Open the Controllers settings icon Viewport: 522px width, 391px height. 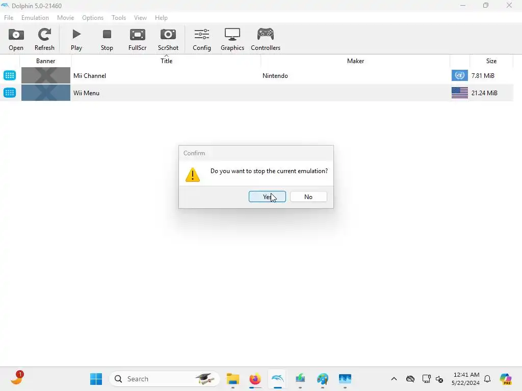(x=265, y=34)
